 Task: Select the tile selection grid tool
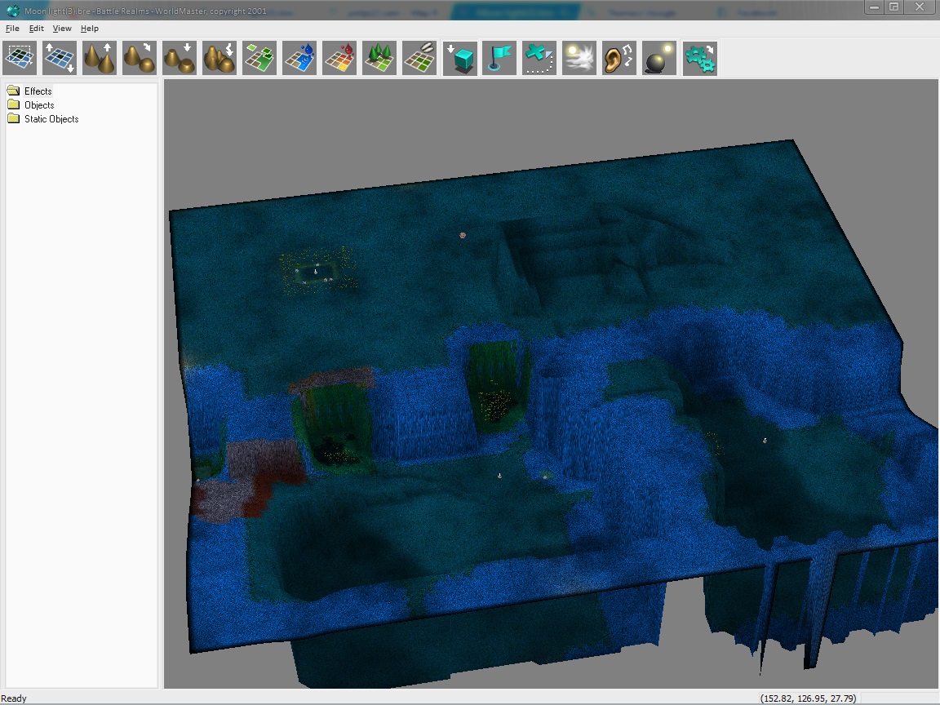click(20, 58)
